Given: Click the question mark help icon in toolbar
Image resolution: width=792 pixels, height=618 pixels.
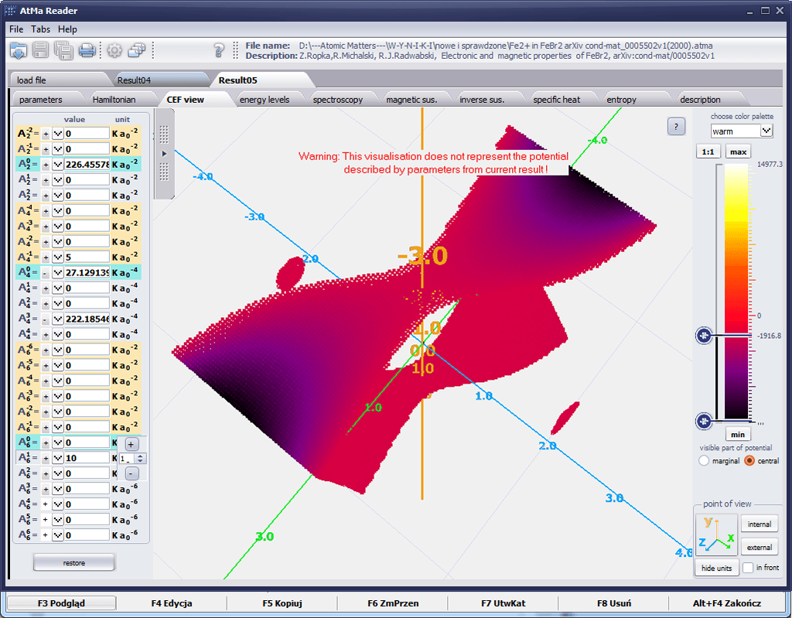Looking at the screenshot, I should pos(219,51).
